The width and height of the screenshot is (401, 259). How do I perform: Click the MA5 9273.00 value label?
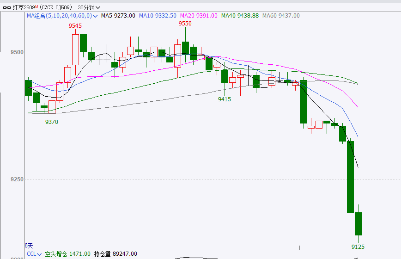click(118, 16)
